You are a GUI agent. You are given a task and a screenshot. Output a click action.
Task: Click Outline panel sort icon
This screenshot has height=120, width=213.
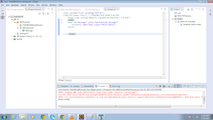click(x=188, y=10)
